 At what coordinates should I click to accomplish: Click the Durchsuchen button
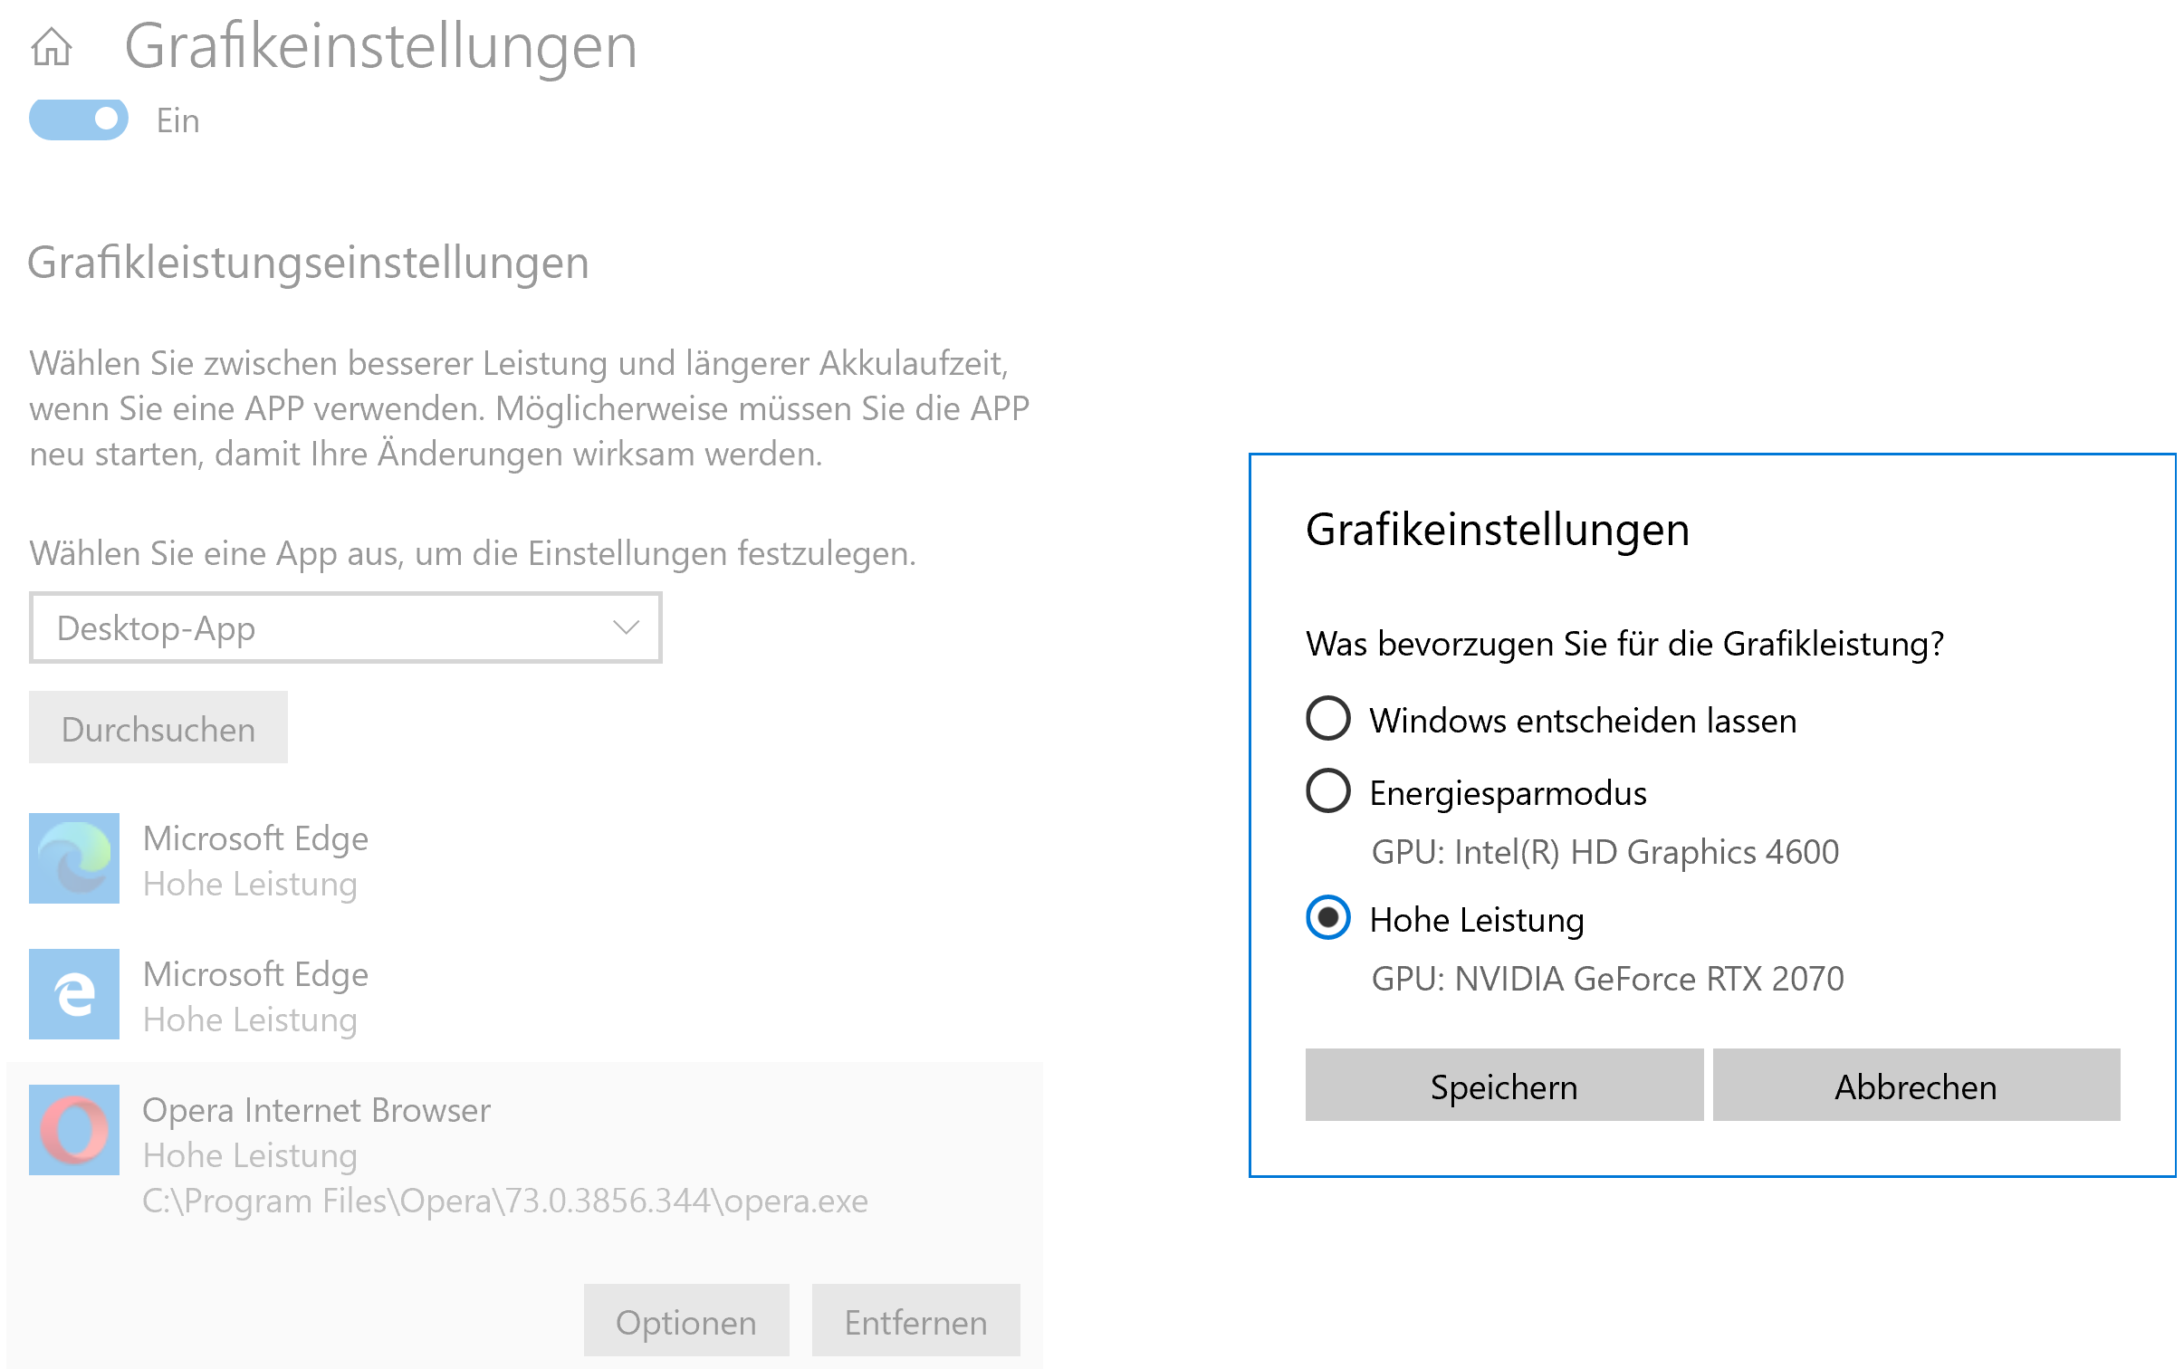(158, 728)
